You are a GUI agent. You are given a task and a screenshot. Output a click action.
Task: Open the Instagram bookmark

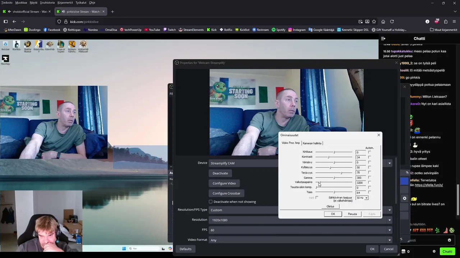coord(297,30)
